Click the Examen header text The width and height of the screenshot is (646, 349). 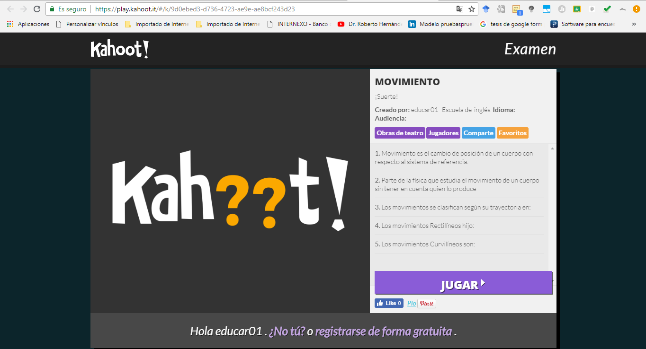click(x=530, y=49)
